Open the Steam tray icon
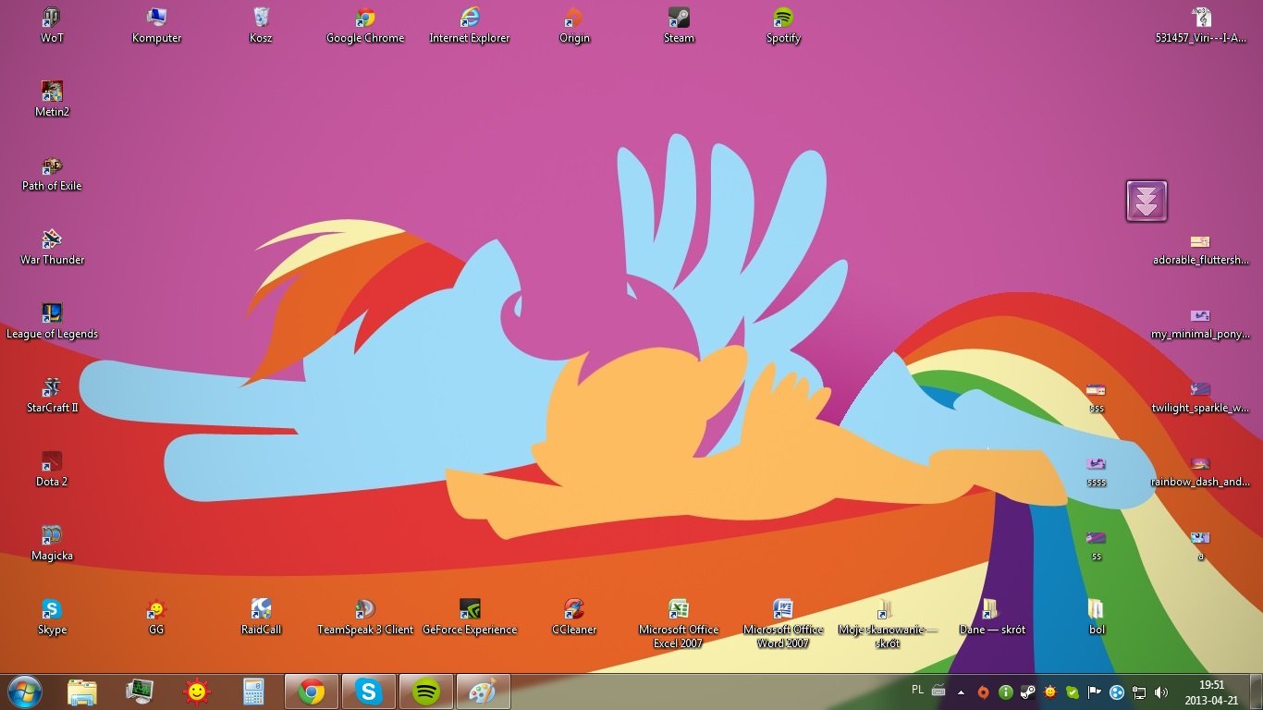 click(1027, 692)
